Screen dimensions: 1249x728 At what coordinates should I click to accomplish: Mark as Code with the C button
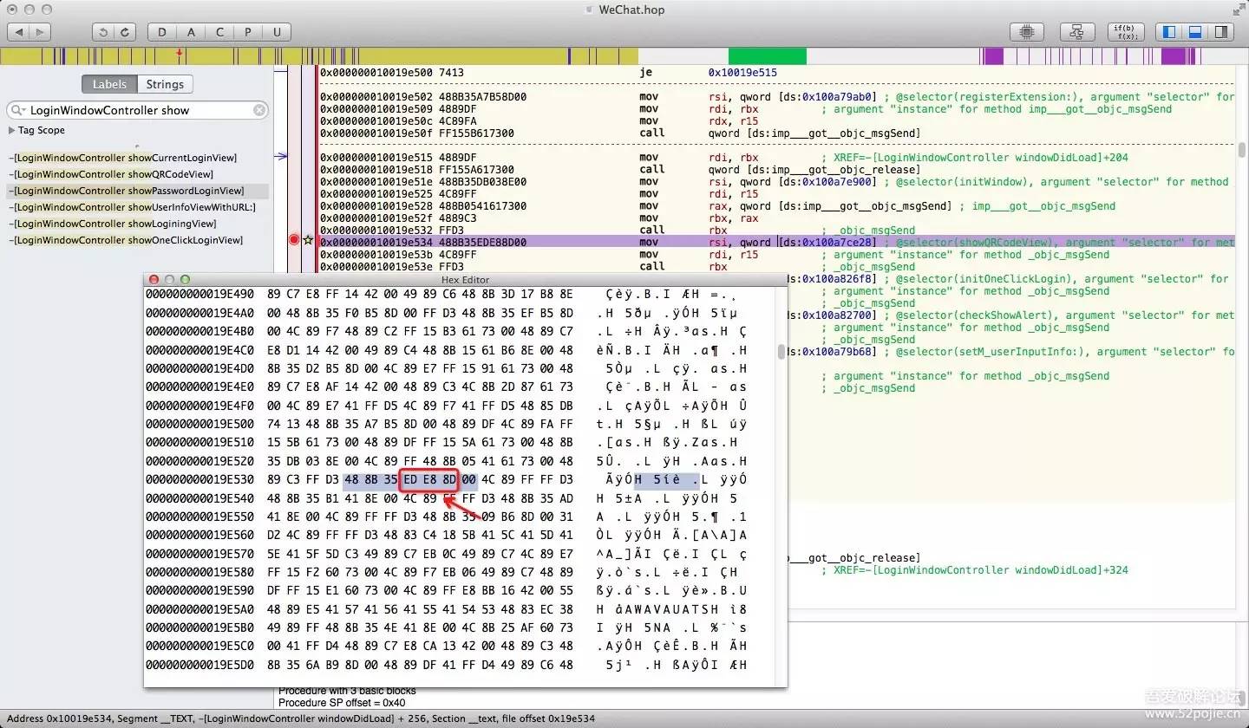click(x=219, y=32)
